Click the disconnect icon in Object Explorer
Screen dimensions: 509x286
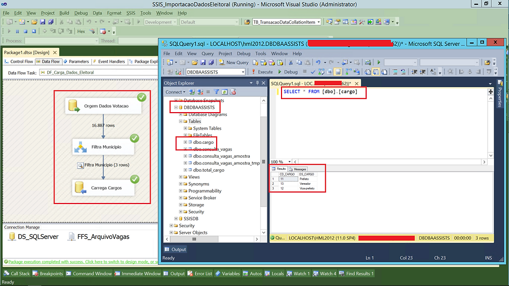200,92
